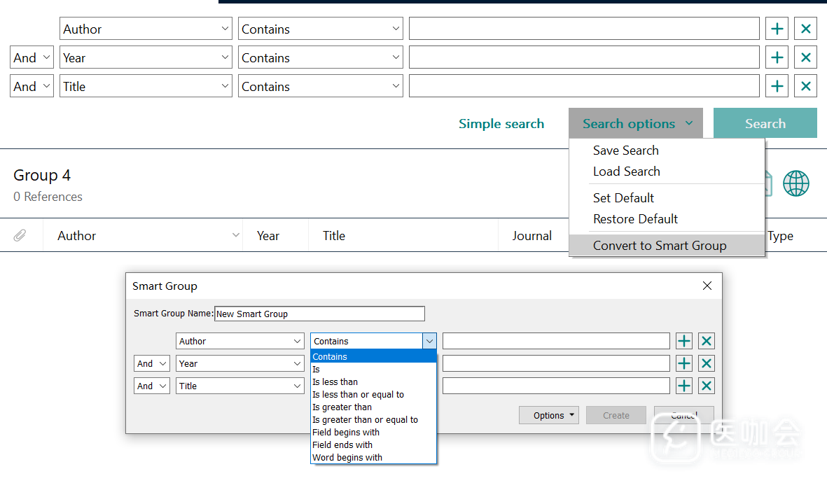Click the paperclip attachment column icon
Image resolution: width=827 pixels, height=483 pixels.
[20, 236]
